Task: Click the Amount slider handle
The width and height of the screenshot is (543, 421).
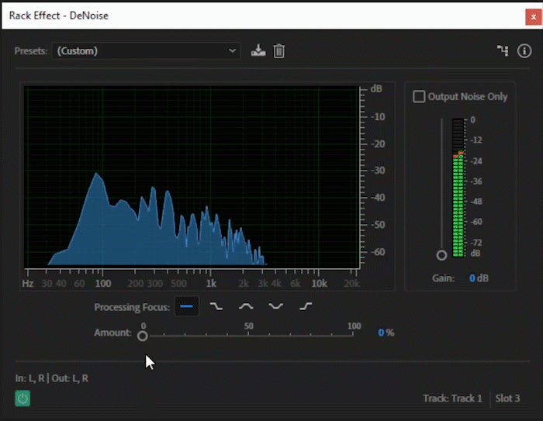Action: pos(142,336)
